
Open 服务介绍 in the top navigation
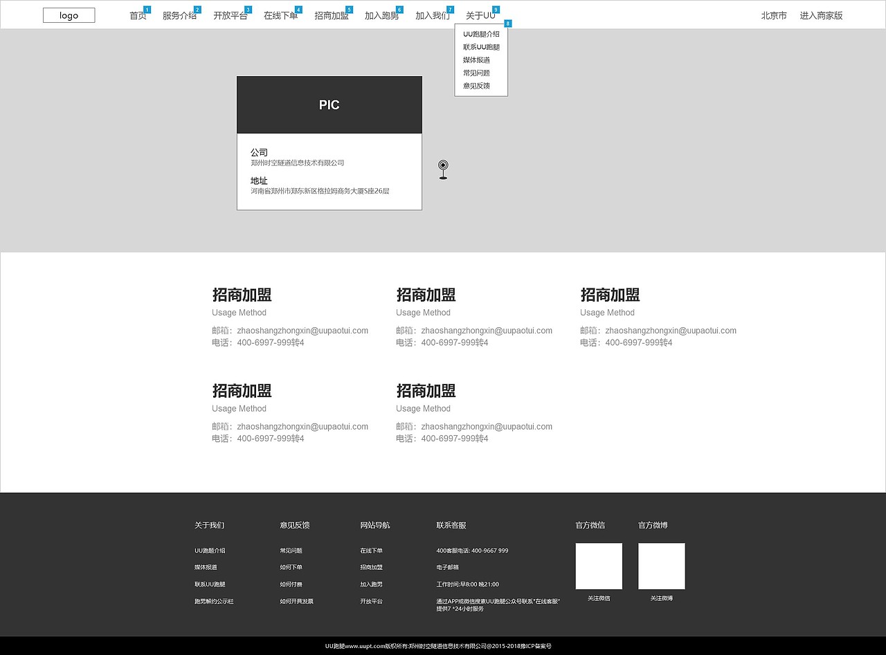[179, 15]
